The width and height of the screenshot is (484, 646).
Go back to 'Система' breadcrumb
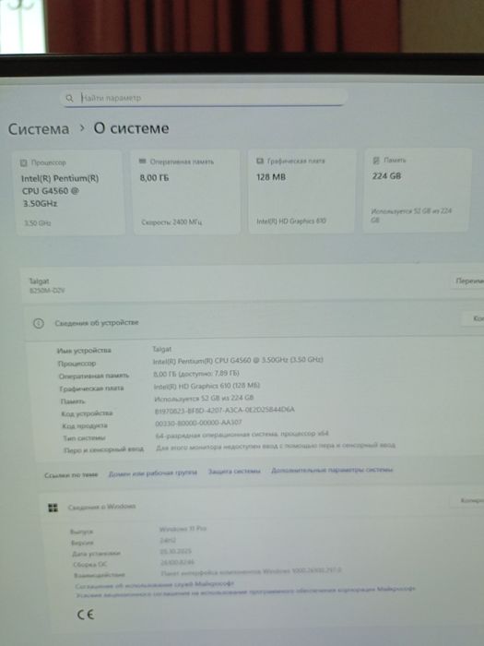point(39,129)
